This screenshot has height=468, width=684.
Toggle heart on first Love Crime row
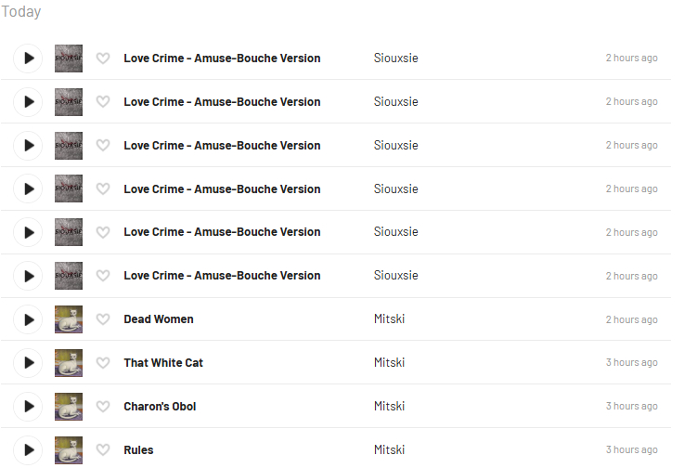pos(103,58)
